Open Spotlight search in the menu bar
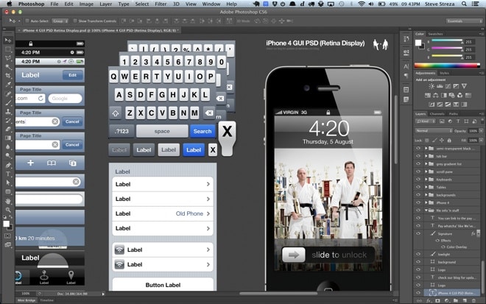486x304 pixels. pyautogui.click(x=464, y=4)
